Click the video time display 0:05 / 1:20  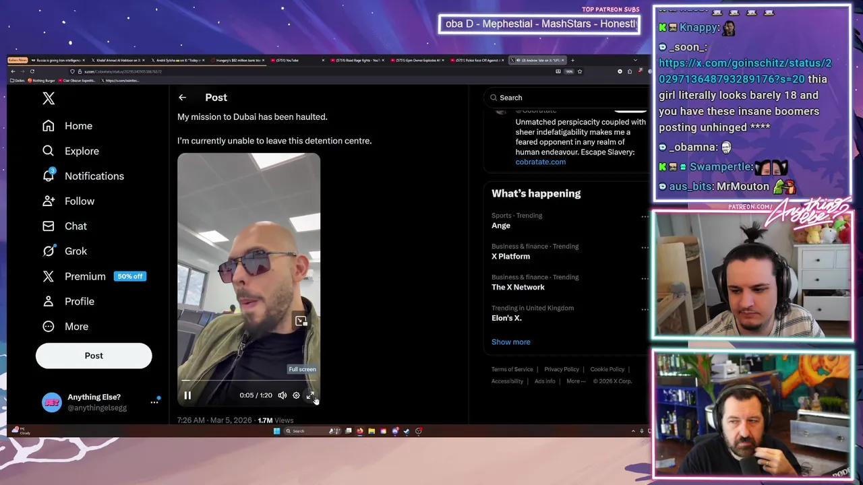coord(256,395)
